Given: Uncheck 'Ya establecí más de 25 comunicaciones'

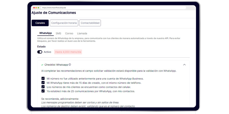Looking at the screenshot, I should click(x=43, y=91).
